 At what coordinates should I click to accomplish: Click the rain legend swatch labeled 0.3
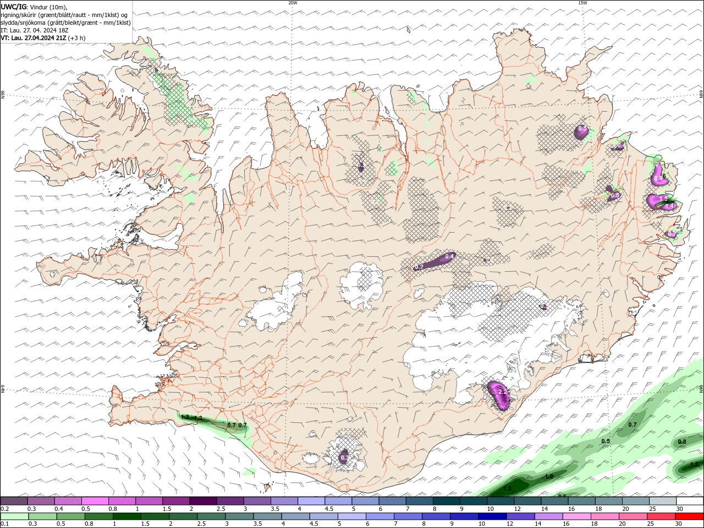pos(42,516)
